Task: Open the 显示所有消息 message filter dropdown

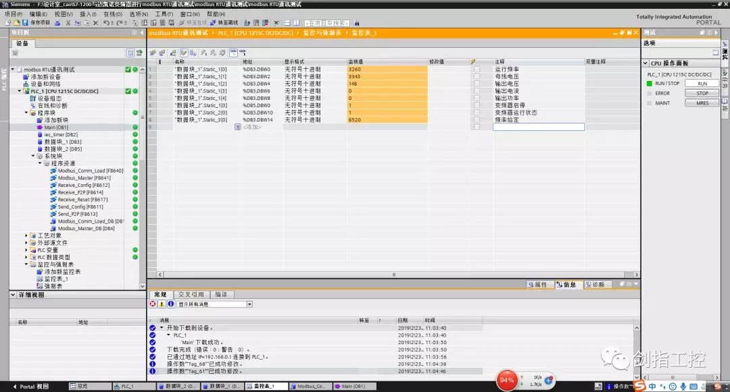Action: click(x=249, y=304)
